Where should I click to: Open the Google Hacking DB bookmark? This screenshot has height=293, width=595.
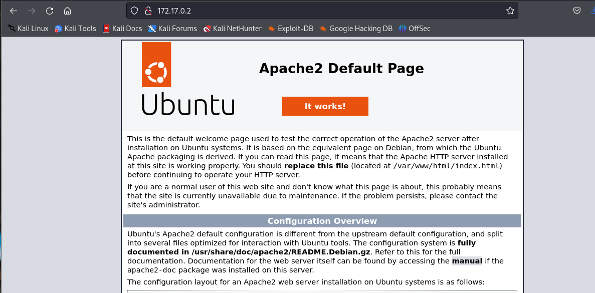pyautogui.click(x=356, y=29)
